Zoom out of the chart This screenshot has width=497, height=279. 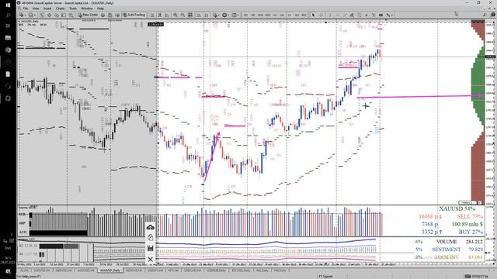point(182,15)
